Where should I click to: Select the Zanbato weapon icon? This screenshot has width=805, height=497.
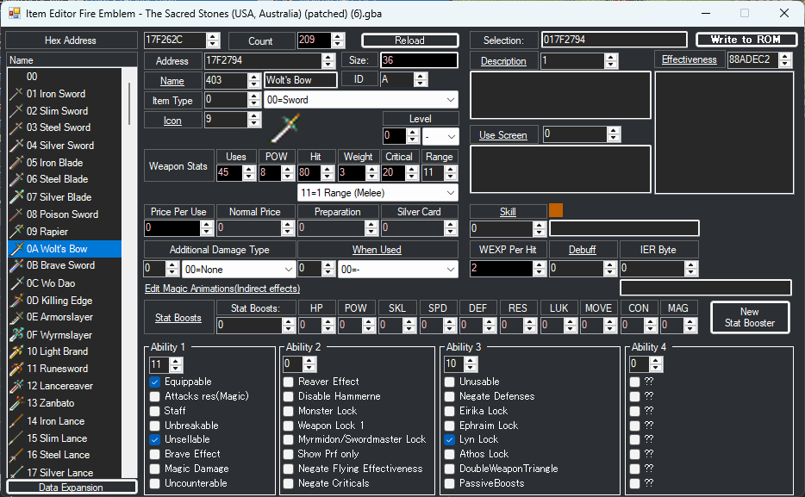coord(16,403)
